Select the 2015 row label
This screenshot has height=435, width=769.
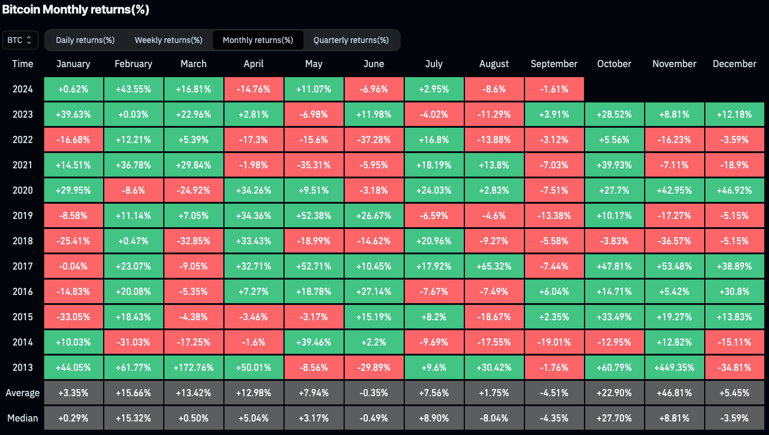pos(22,317)
